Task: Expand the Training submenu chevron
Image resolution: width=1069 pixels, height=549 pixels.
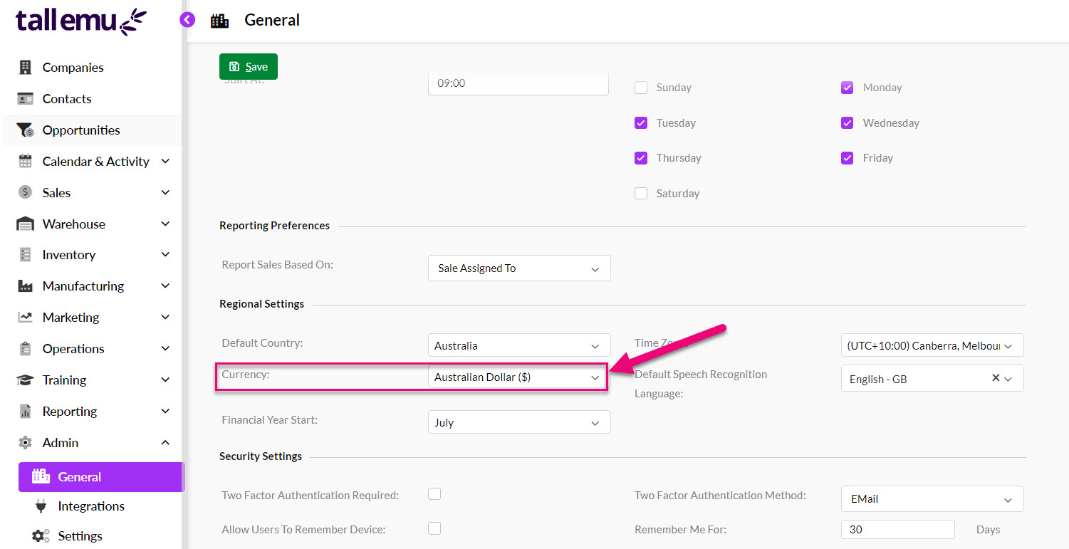Action: (x=165, y=380)
